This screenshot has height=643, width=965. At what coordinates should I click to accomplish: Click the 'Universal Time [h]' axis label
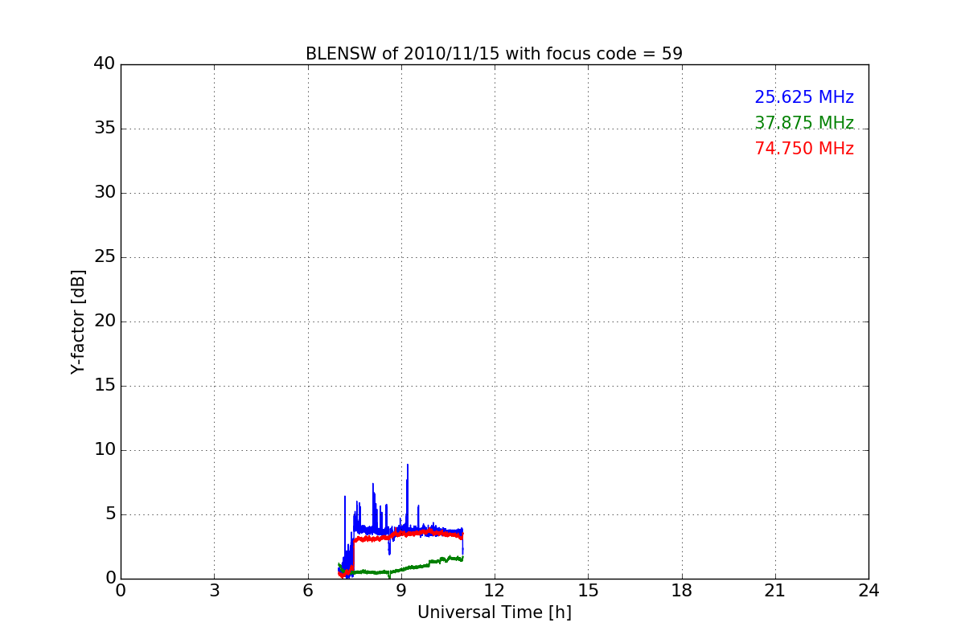pyautogui.click(x=494, y=612)
